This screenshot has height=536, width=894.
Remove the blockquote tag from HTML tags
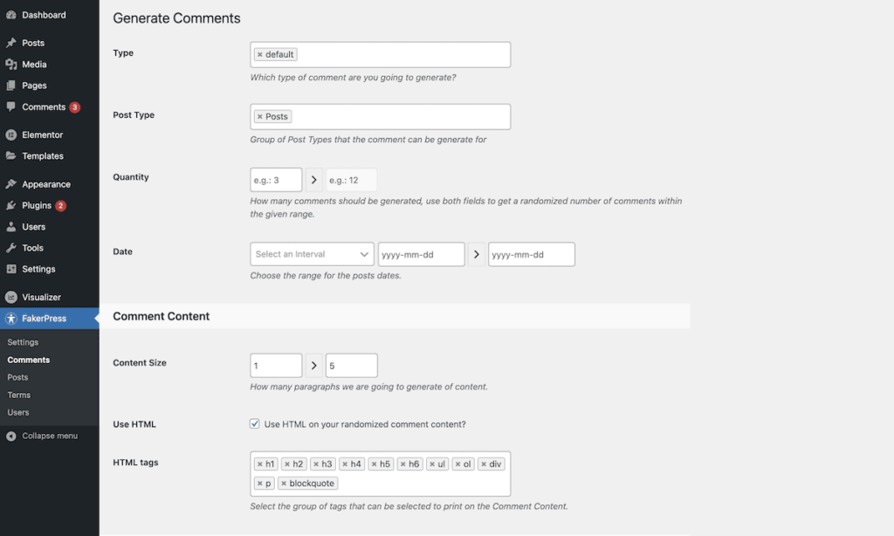point(285,483)
